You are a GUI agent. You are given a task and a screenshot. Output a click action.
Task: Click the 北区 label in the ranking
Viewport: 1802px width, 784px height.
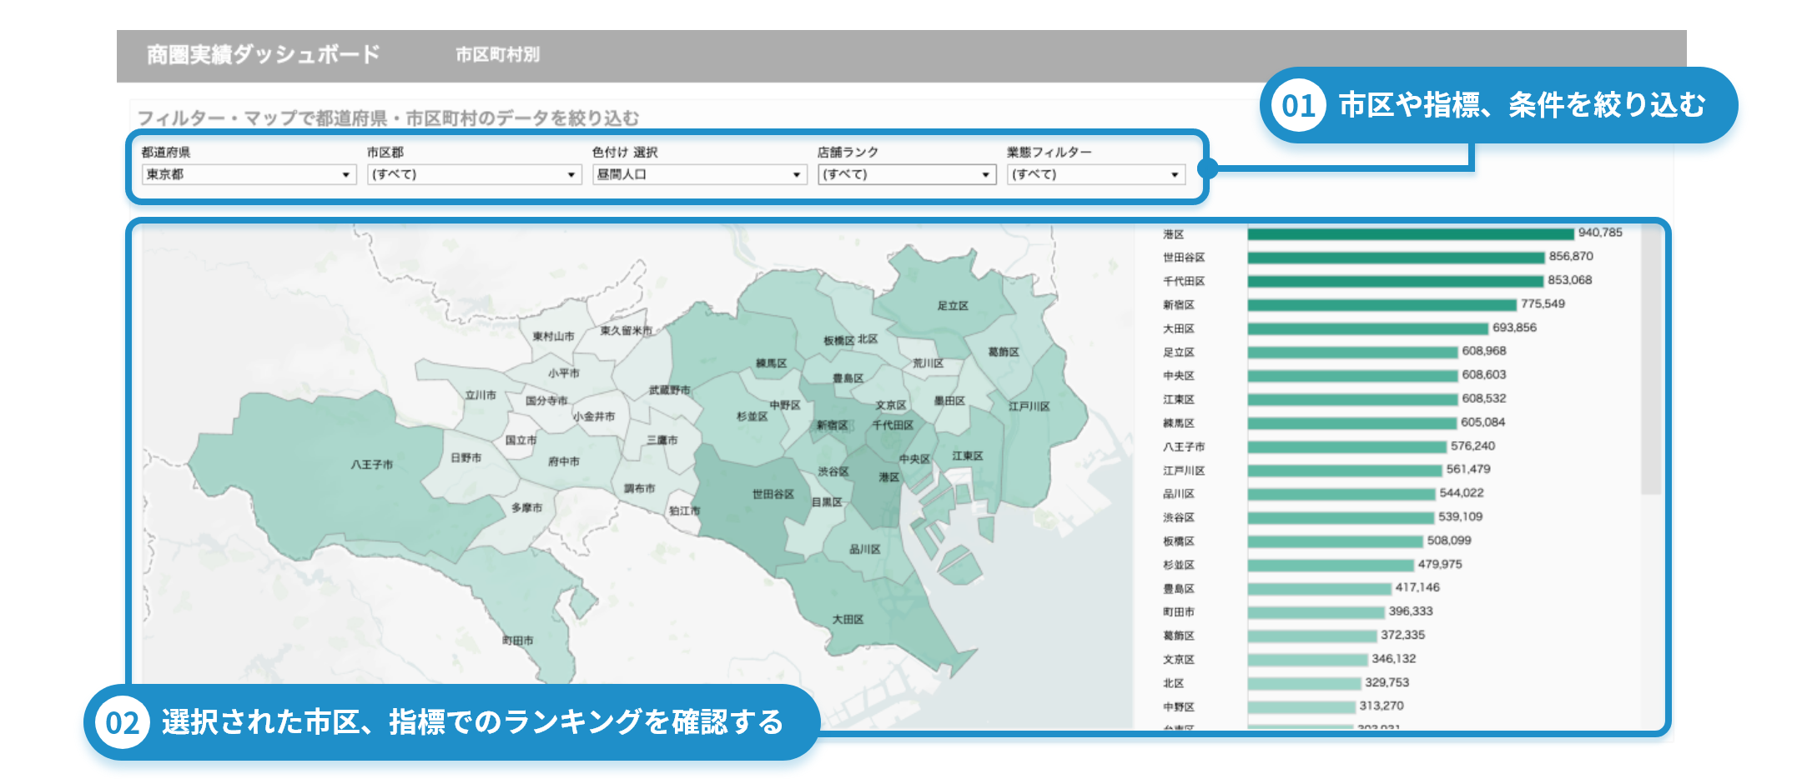click(x=1173, y=683)
